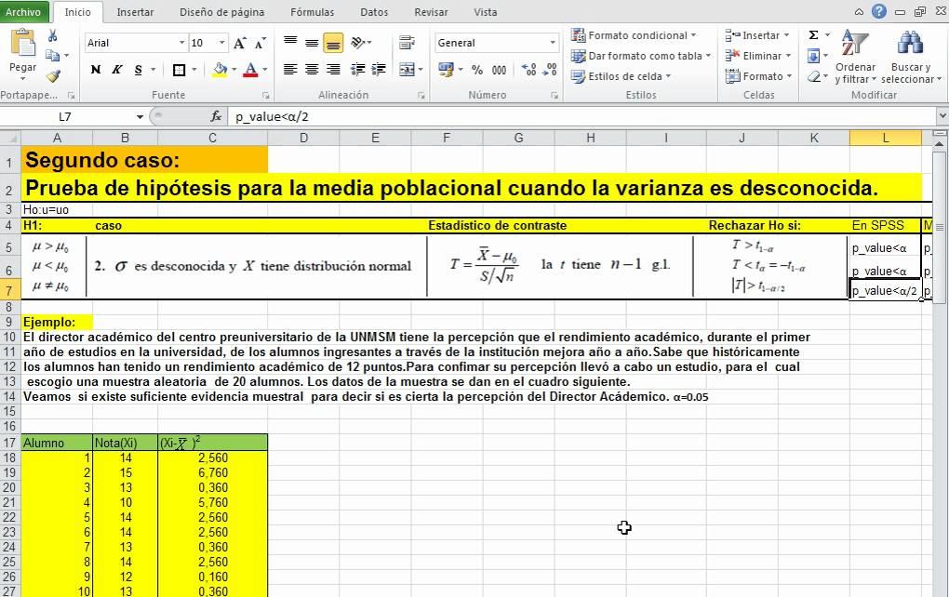Increase font size with enlarge-A icon

tap(240, 43)
